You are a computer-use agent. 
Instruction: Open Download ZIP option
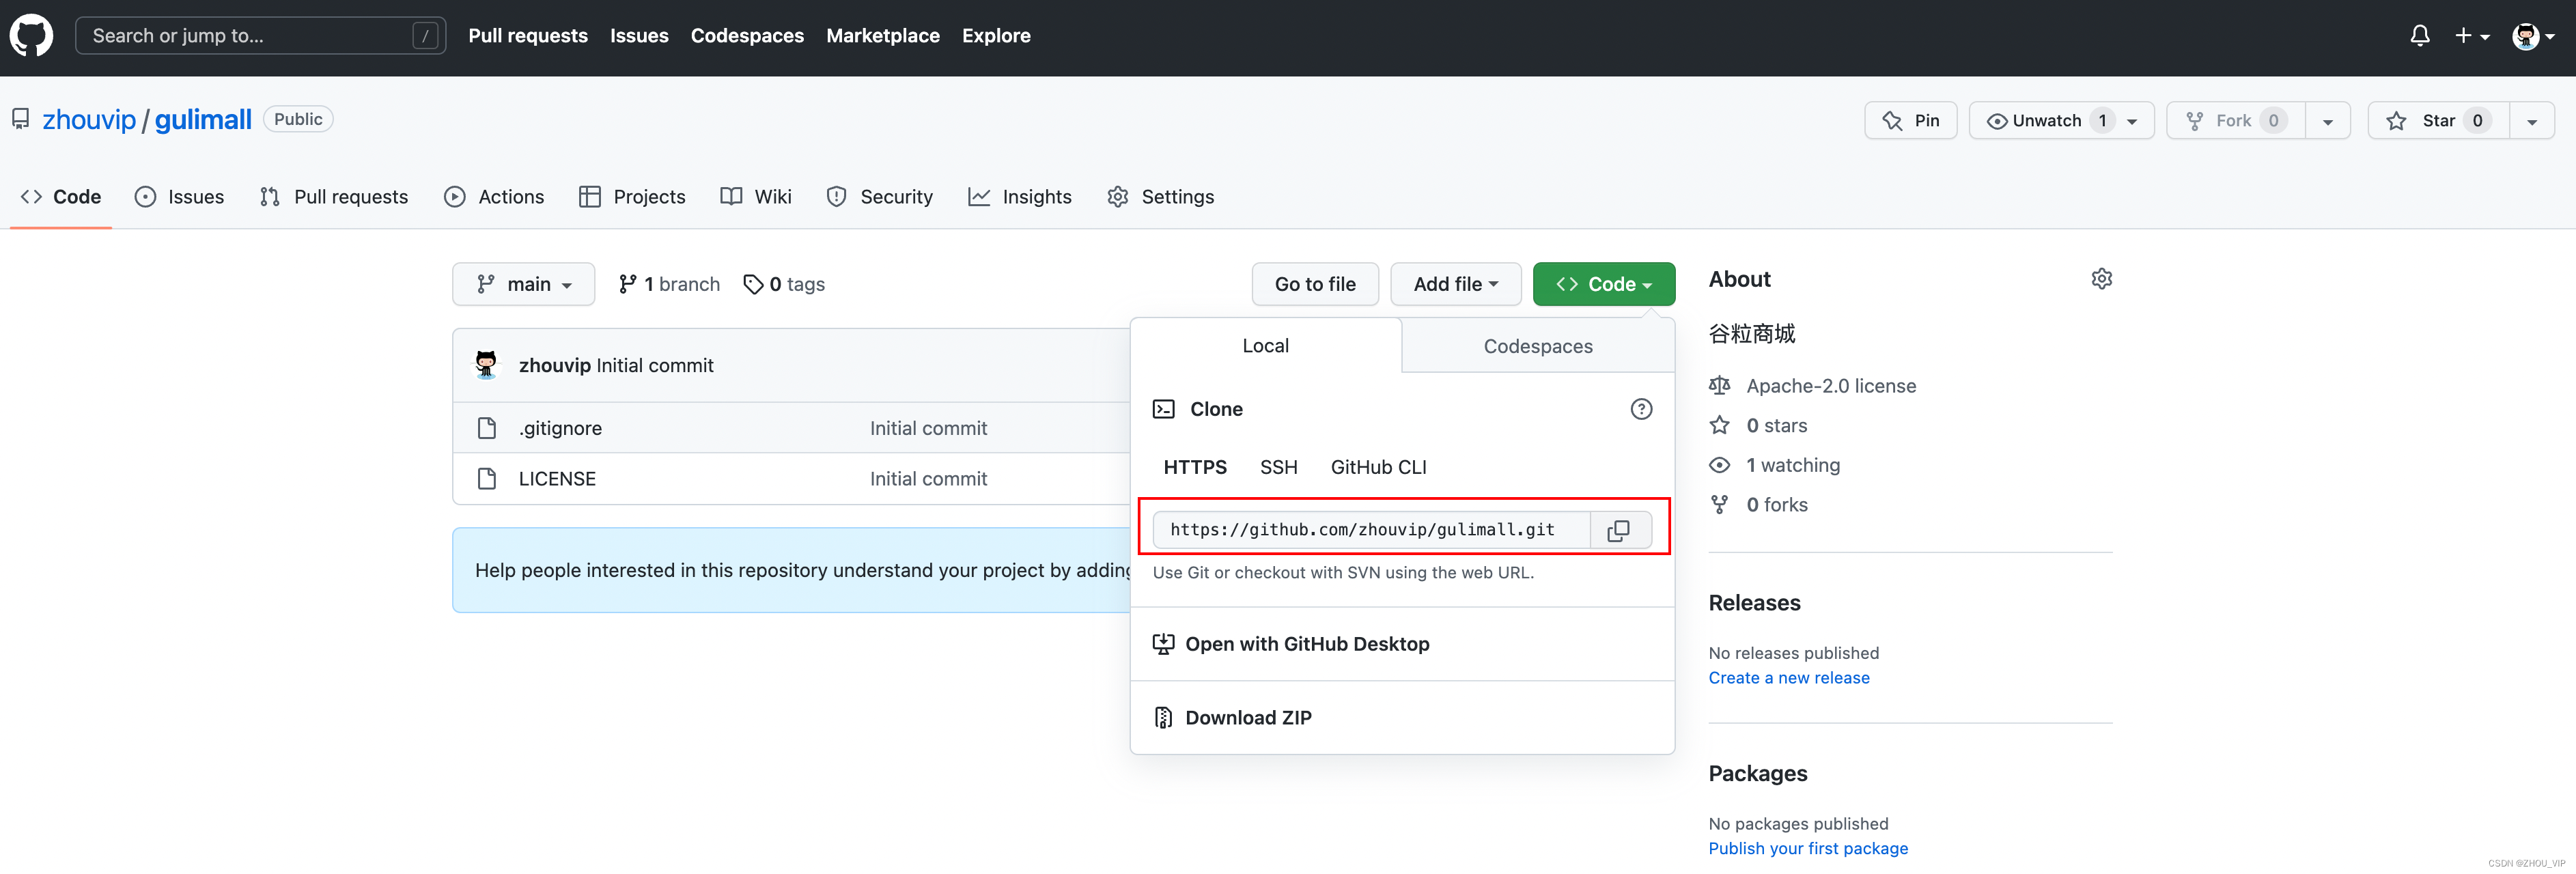1247,717
